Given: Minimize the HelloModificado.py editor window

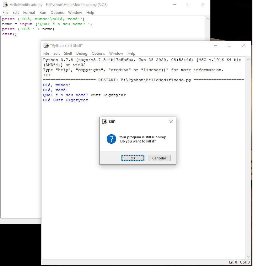Looking at the screenshot, I should 174,5.
